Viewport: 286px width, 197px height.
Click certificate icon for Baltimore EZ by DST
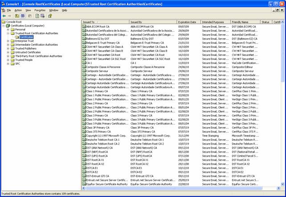click(x=84, y=39)
